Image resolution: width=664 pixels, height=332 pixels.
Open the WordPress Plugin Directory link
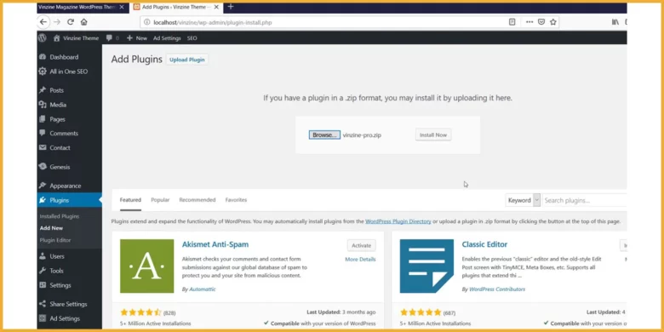pyautogui.click(x=398, y=221)
